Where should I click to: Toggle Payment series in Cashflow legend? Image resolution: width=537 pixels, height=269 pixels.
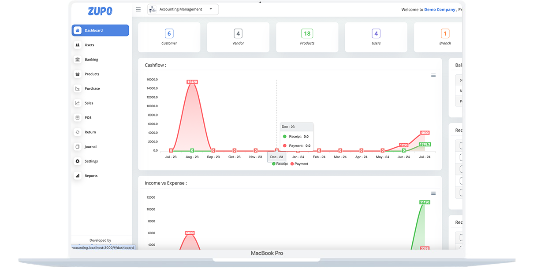(x=299, y=164)
